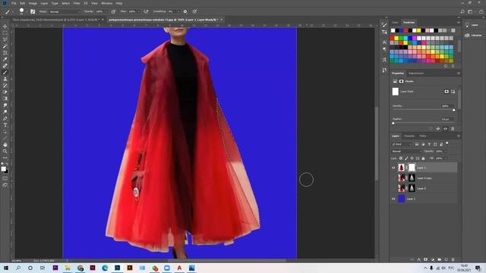Select the Crop tool
The width and height of the screenshot is (486, 273).
point(5,53)
